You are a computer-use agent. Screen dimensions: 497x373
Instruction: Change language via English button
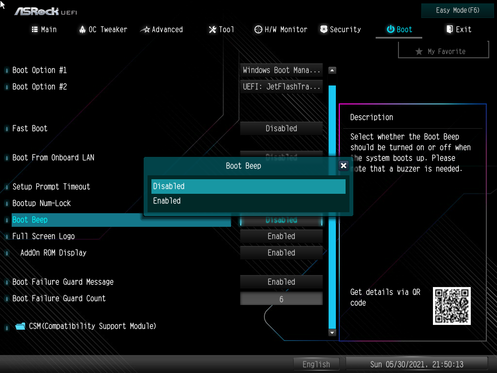click(316, 364)
